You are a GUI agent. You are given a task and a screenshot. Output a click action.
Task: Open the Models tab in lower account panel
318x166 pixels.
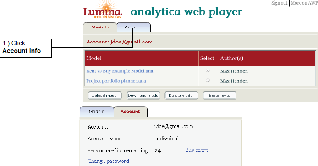[97, 112]
